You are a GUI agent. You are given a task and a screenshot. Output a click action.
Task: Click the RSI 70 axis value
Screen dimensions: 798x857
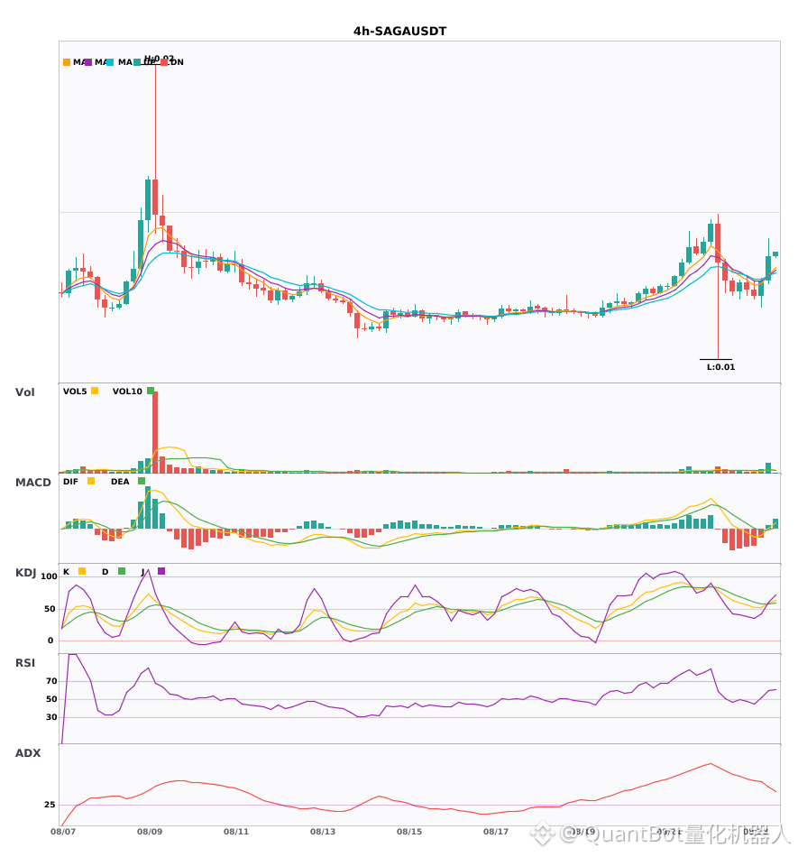point(52,681)
